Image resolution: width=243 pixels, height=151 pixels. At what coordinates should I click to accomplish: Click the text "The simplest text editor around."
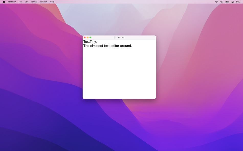click(107, 46)
